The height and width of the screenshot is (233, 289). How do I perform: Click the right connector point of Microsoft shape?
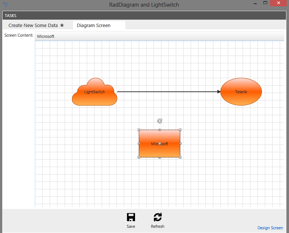pyautogui.click(x=180, y=144)
